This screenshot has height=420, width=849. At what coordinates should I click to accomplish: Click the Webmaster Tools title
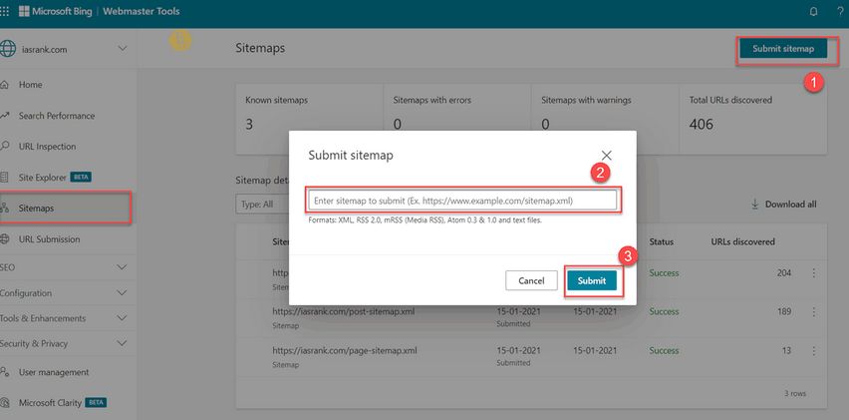point(141,11)
